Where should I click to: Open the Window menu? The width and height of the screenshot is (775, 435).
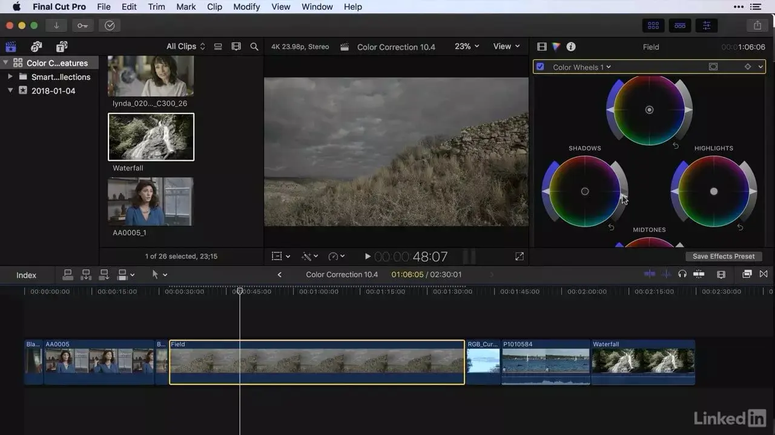coord(317,7)
